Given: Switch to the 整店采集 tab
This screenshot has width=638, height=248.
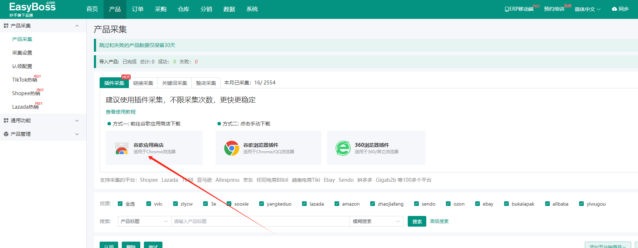Looking at the screenshot, I should pos(206,83).
